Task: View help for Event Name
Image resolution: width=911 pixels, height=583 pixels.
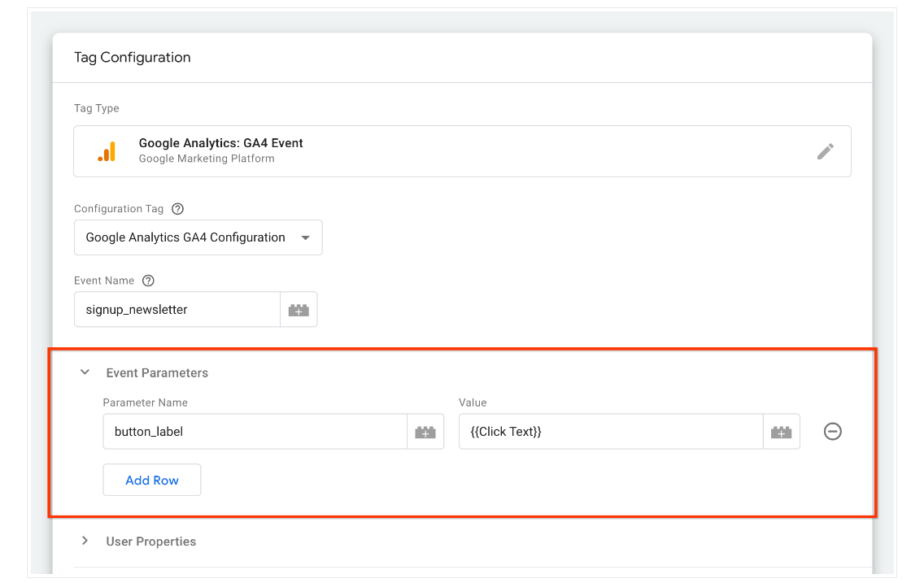Action: [147, 281]
